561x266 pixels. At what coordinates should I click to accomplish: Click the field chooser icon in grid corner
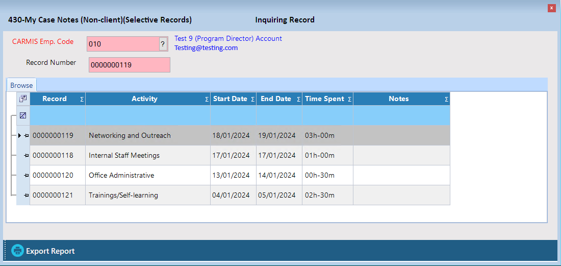point(23,99)
